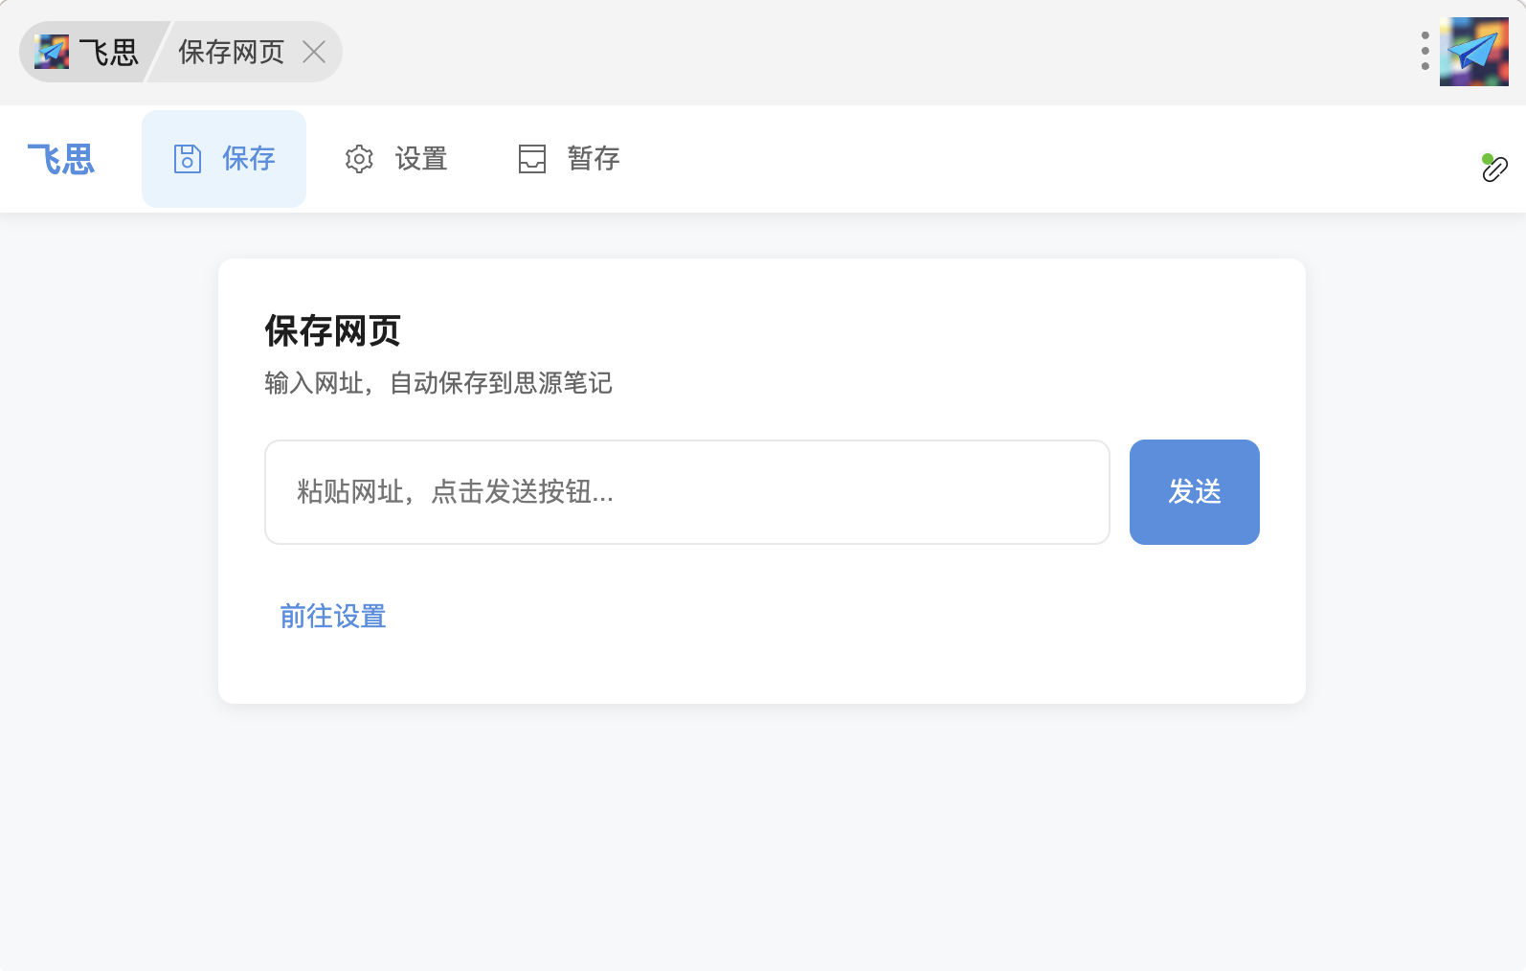Click the inbox tray icon beside 暂存
This screenshot has height=971, width=1526.
pyautogui.click(x=532, y=159)
